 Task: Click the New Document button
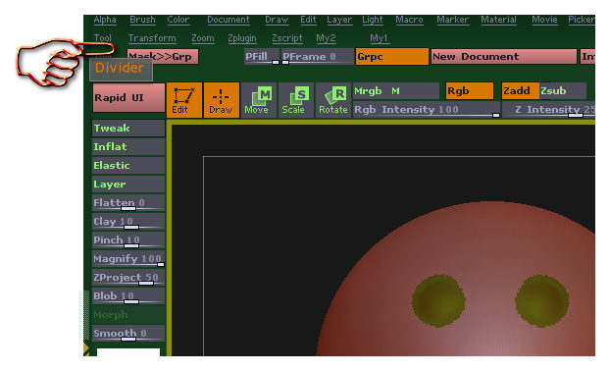(503, 57)
